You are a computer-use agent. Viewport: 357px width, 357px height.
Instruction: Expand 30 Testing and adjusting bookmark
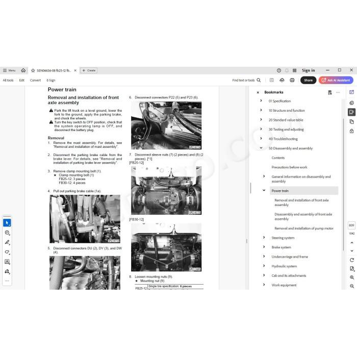coord(261,129)
